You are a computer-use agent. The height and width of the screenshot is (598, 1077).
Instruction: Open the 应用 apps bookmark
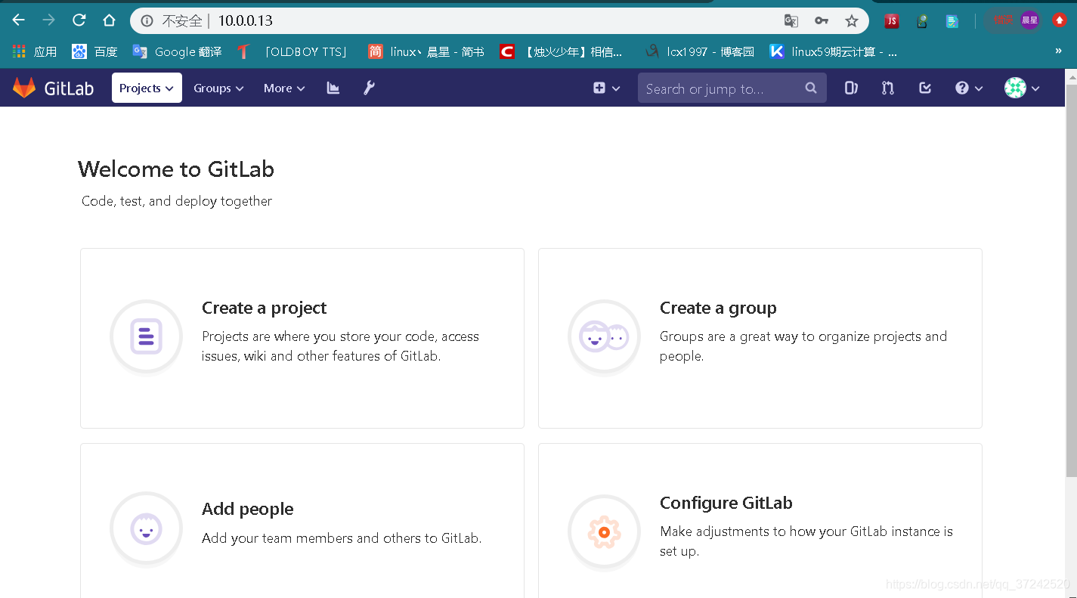coord(35,51)
